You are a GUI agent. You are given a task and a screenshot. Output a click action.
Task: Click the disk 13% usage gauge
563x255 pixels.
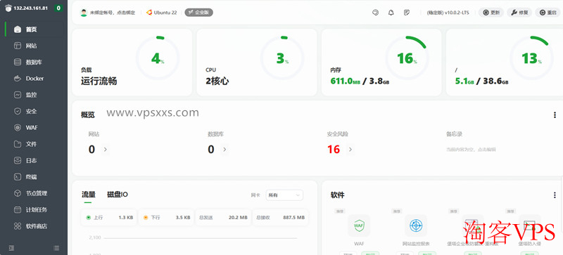click(531, 58)
